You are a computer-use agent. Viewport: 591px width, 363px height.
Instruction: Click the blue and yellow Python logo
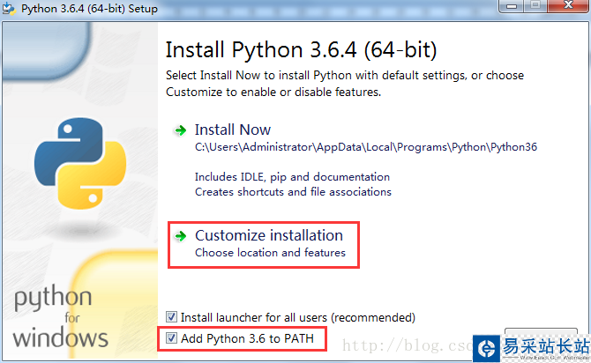[75, 162]
